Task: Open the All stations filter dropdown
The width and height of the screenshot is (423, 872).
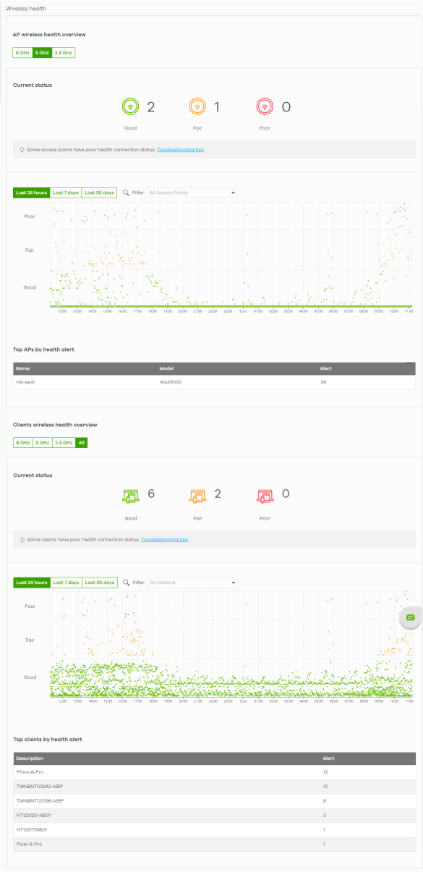Action: (192, 583)
